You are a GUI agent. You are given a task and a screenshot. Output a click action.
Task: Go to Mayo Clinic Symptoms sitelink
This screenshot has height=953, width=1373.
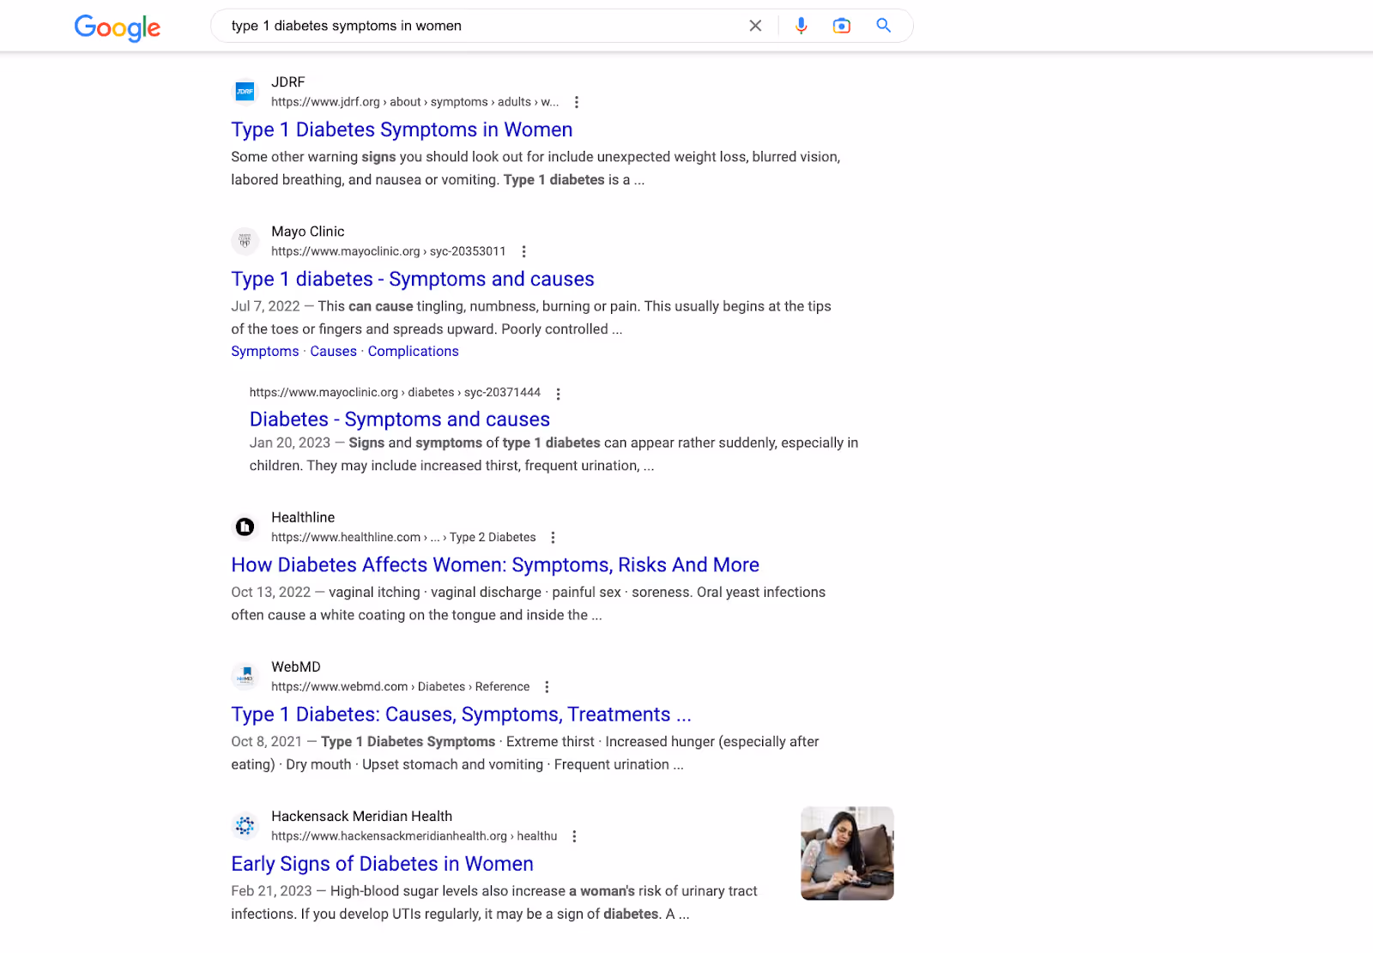(265, 352)
